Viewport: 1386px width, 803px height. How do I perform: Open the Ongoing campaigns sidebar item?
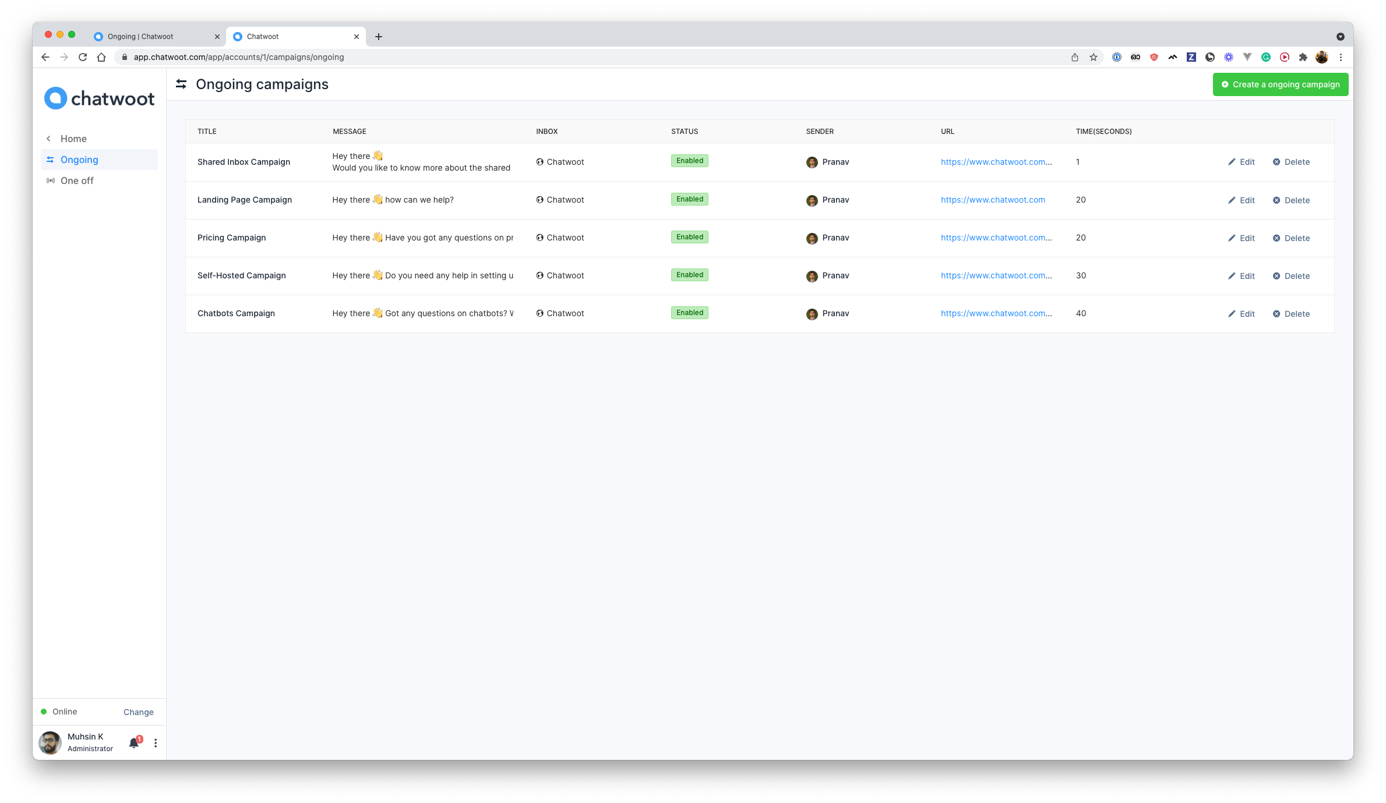point(99,160)
